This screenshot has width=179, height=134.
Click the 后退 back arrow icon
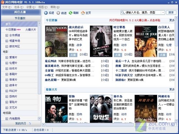46,13
